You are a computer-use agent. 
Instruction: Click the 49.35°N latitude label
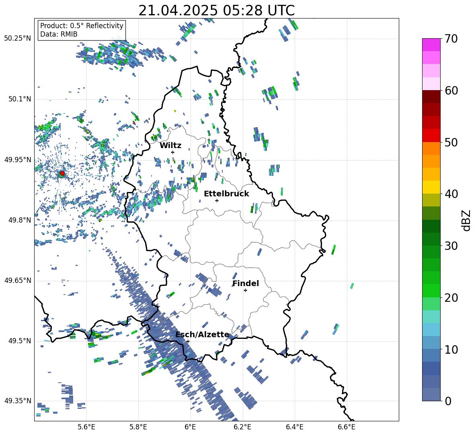pyautogui.click(x=17, y=401)
